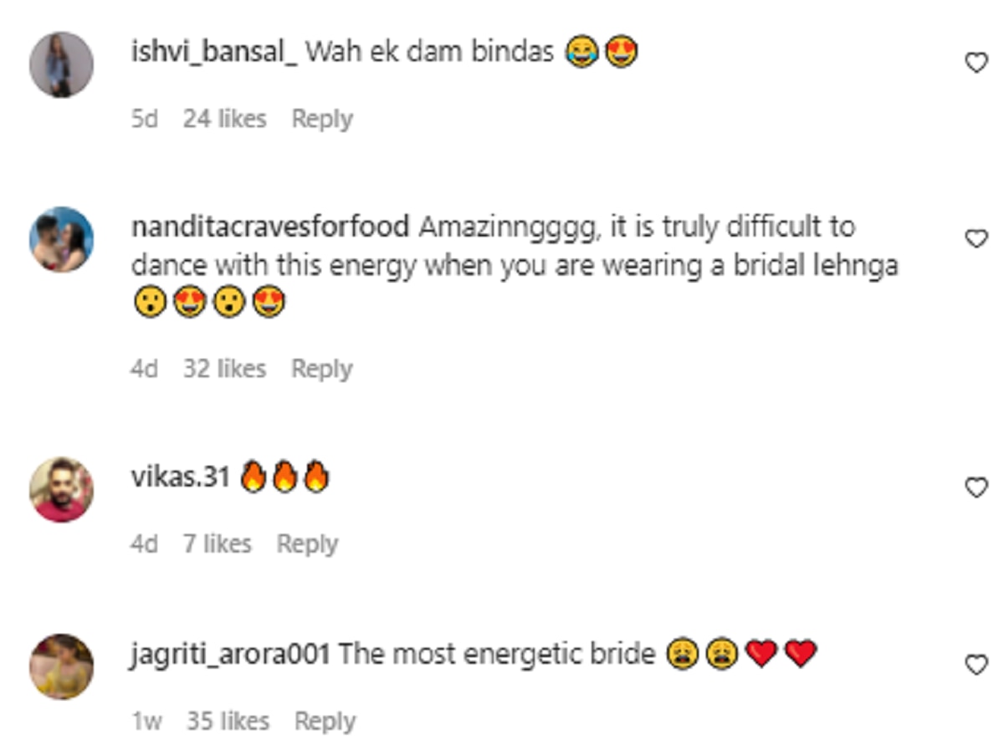Image resolution: width=1004 pixels, height=750 pixels.
Task: Open the ishvi_bansal_ username link
Action: [214, 53]
